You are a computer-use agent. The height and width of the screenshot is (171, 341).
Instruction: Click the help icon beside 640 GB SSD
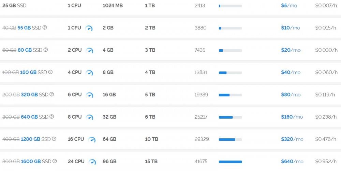pos(51,117)
